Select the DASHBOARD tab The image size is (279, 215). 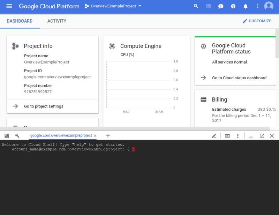click(x=20, y=21)
